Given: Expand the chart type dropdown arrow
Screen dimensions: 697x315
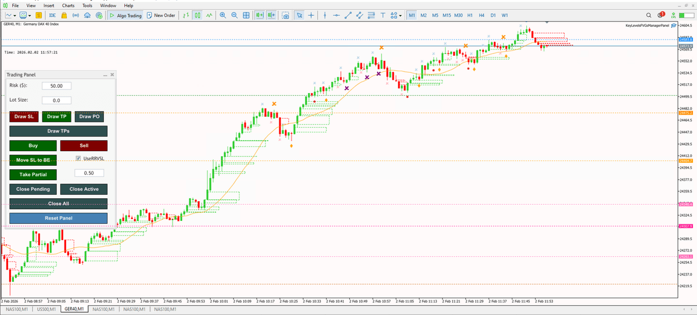Looking at the screenshot, I should coord(16,16).
